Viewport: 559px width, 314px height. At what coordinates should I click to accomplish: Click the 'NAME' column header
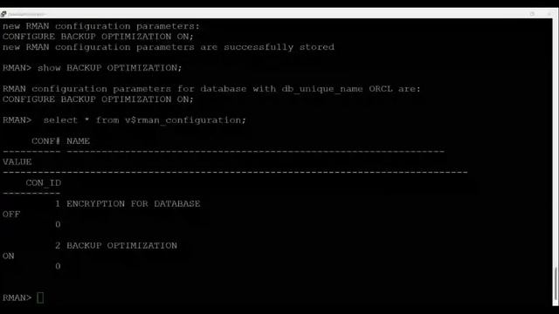78,141
